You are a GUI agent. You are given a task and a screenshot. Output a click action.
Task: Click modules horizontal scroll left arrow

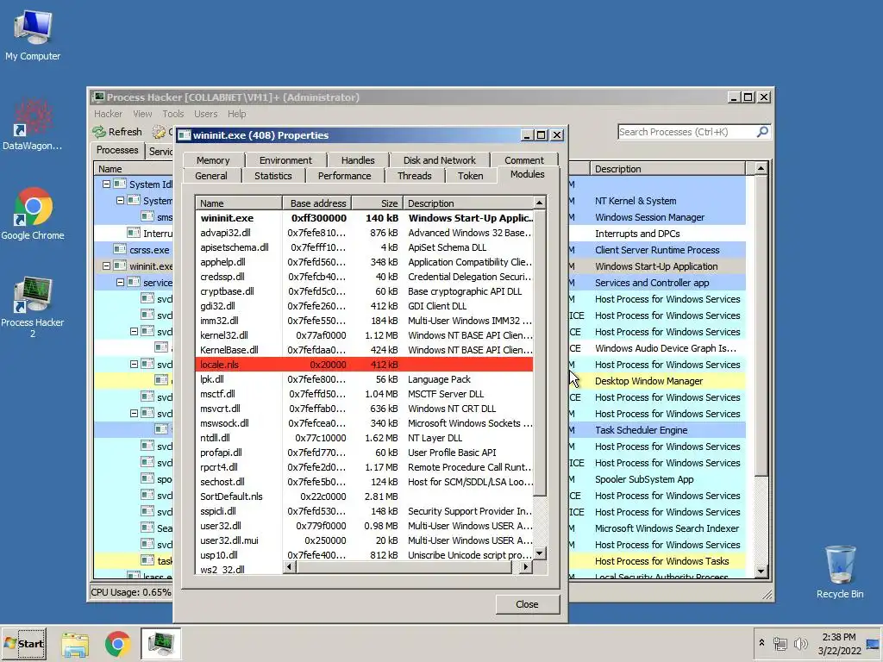[x=289, y=567]
